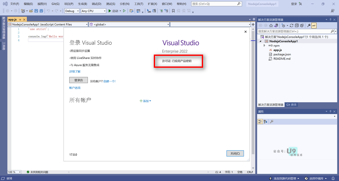Click the Categorized icon in 属性 panel
Screen dimensions: 339x181
pyautogui.click(x=260, y=122)
